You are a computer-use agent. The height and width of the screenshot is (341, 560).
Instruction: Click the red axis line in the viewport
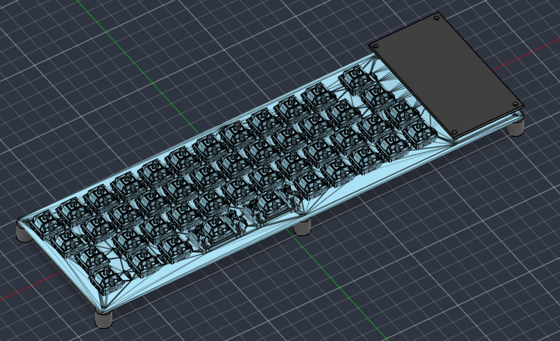[x=527, y=55]
